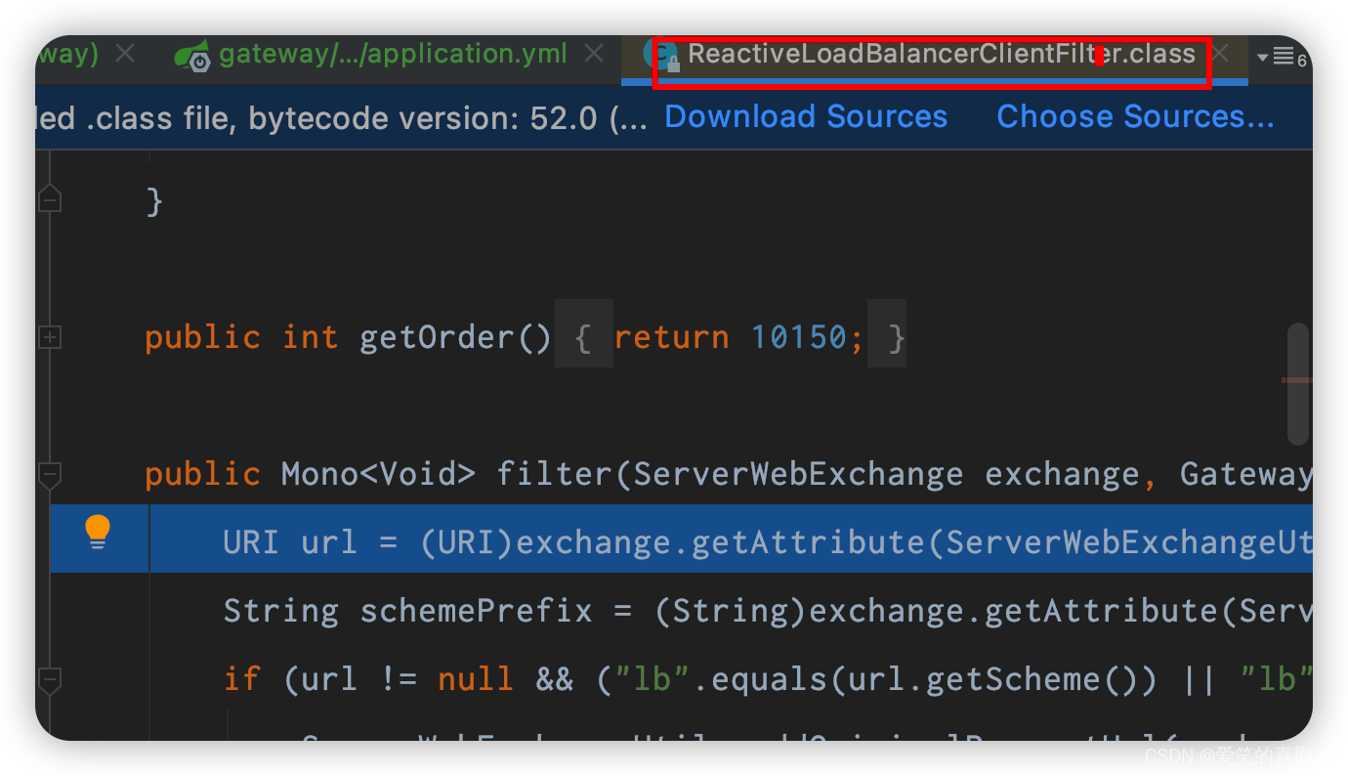Click the decompiled class file banner message
Screen dimensions: 1348x776
[322, 117]
